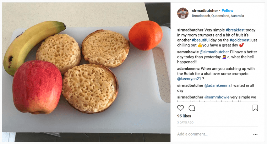This screenshot has height=144, width=267.
Task: Open the @keenryan21 mention
Action: click(189, 79)
